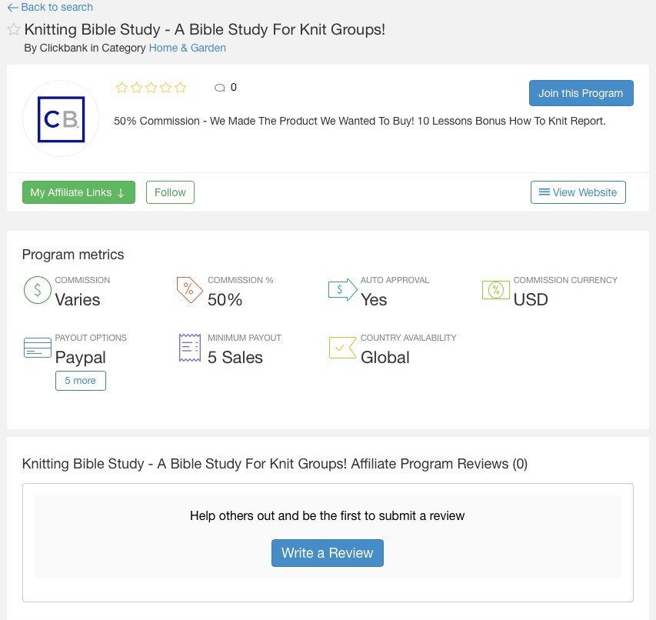Click the Payout Options card icon
The width and height of the screenshot is (656, 620).
tap(38, 347)
